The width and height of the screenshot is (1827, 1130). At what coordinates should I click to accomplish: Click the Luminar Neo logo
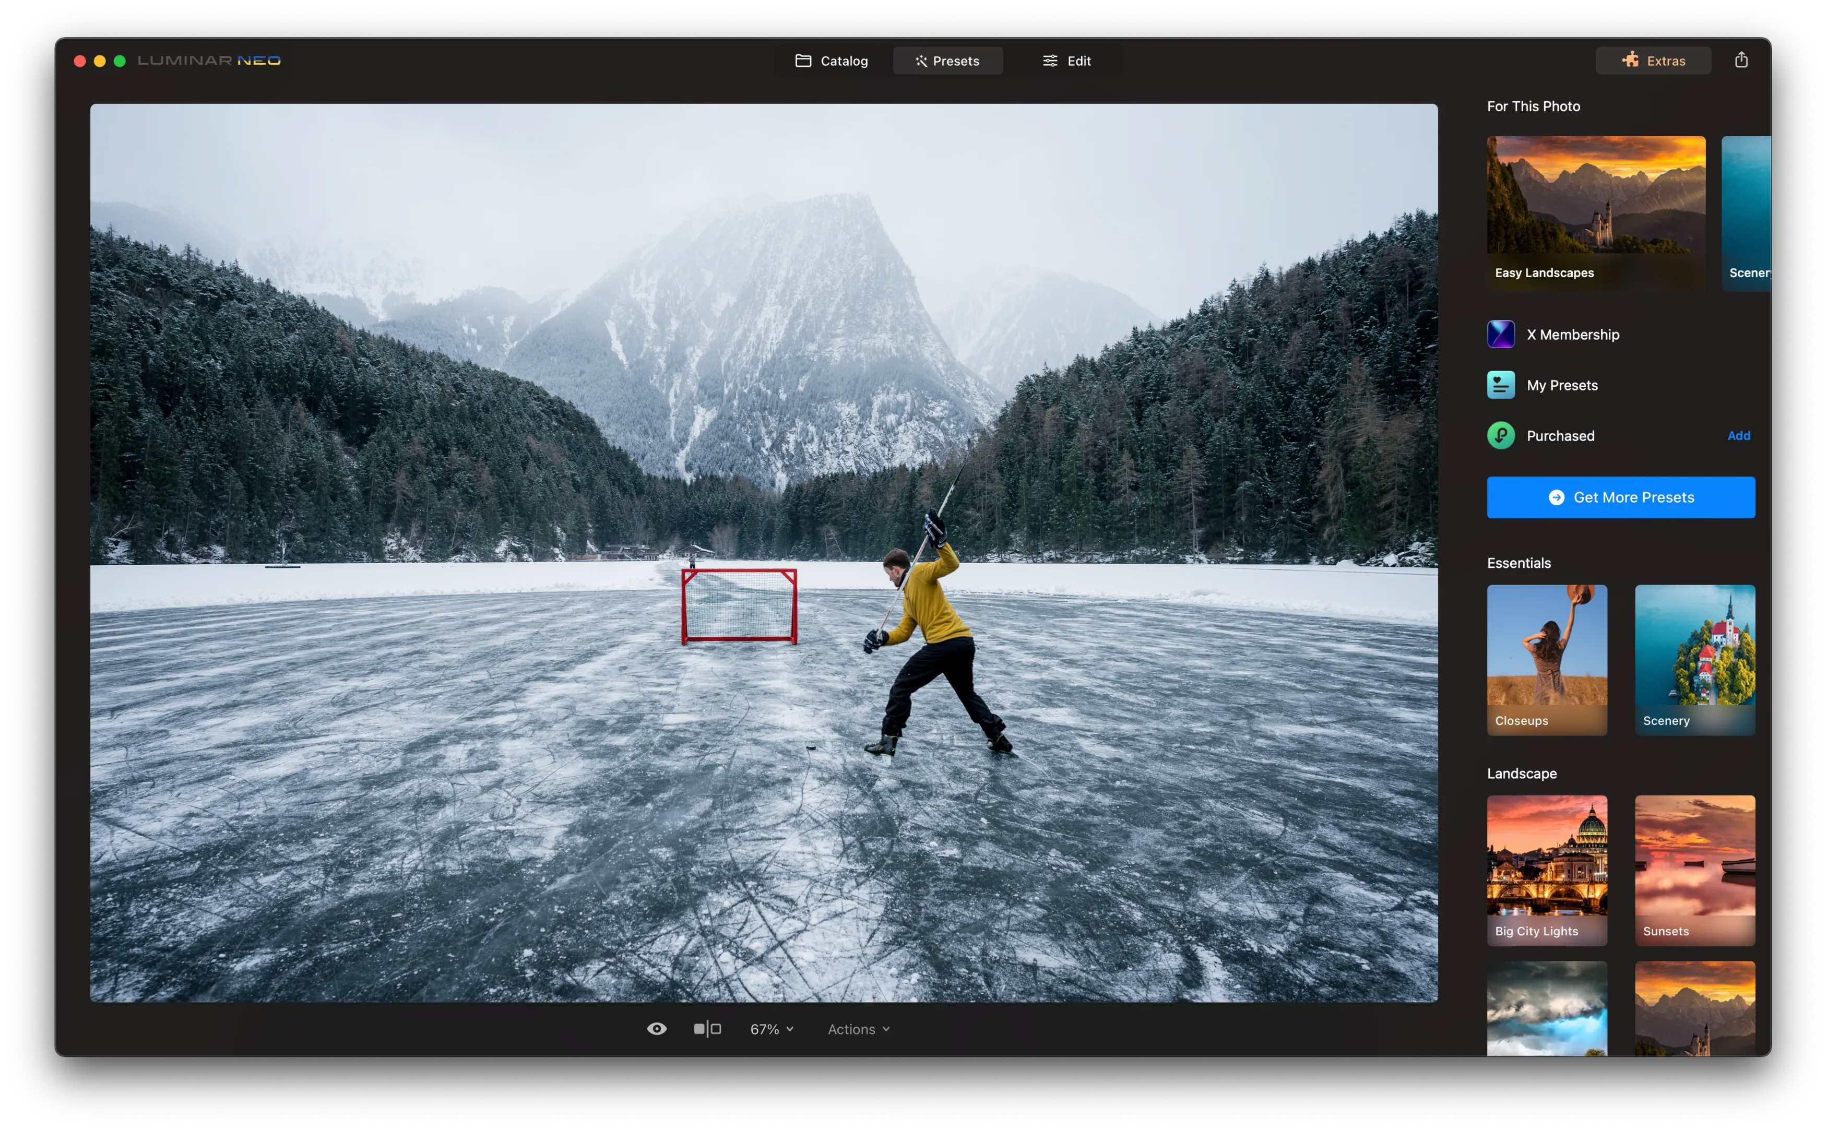[208, 61]
